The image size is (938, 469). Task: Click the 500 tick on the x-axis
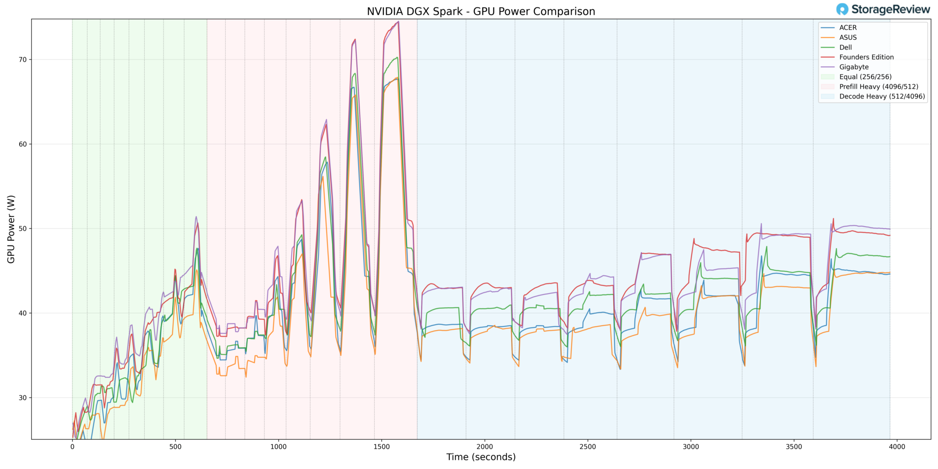pyautogui.click(x=175, y=447)
